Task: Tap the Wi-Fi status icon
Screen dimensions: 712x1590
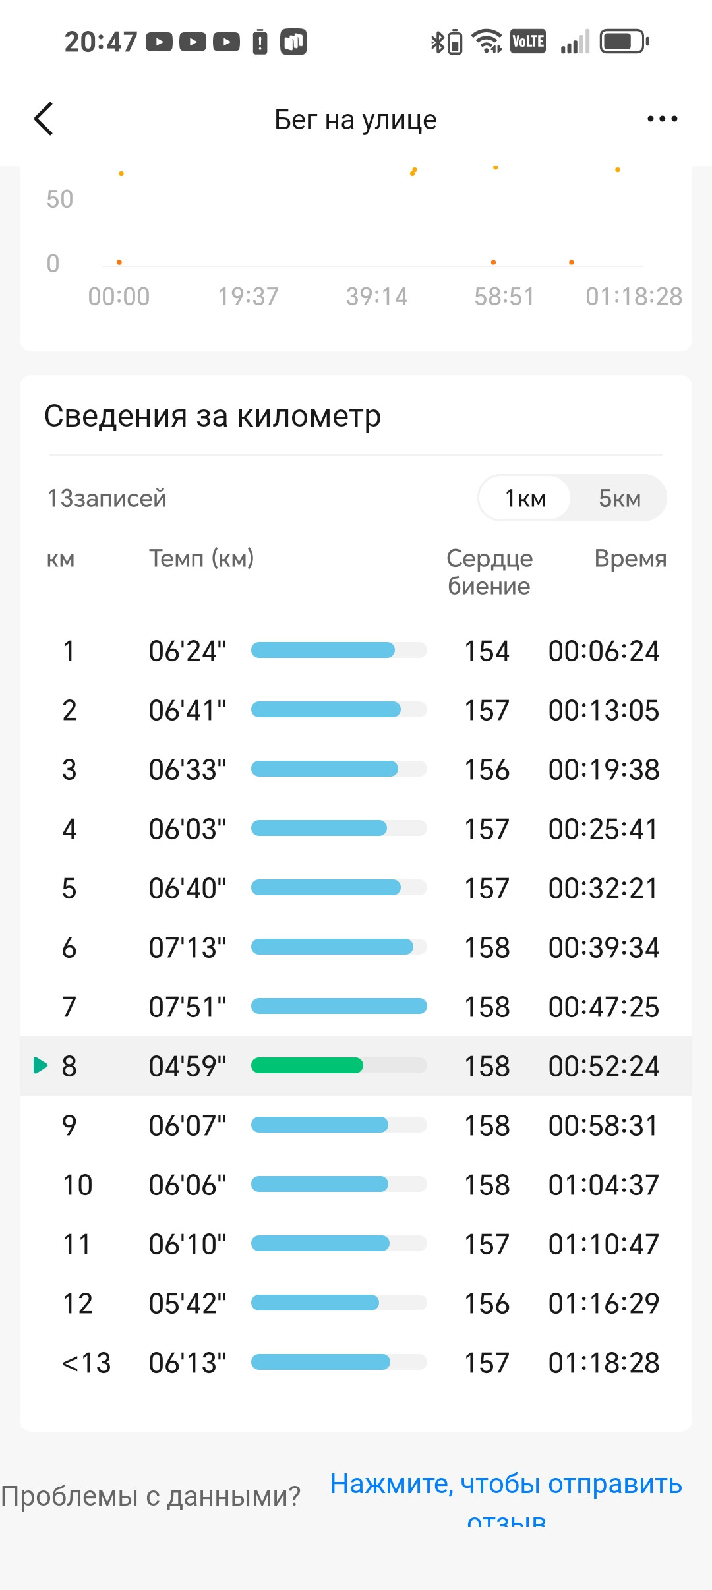Action: click(487, 42)
